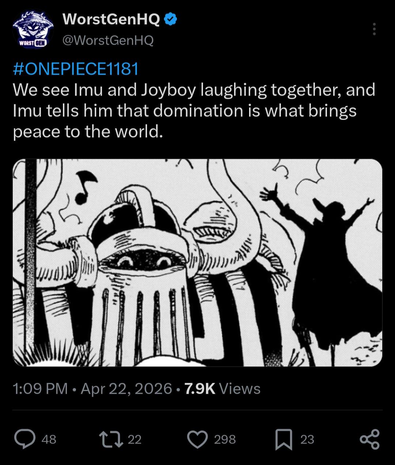The height and width of the screenshot is (465, 395).
Task: Select the post text about Imu and Joyboy
Action: tap(194, 110)
